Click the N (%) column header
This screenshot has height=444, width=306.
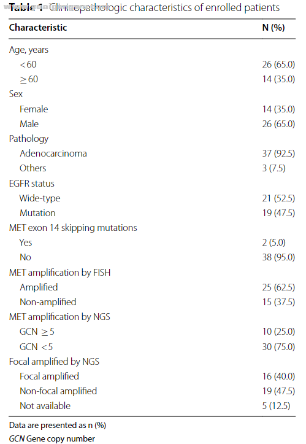(x=273, y=28)
